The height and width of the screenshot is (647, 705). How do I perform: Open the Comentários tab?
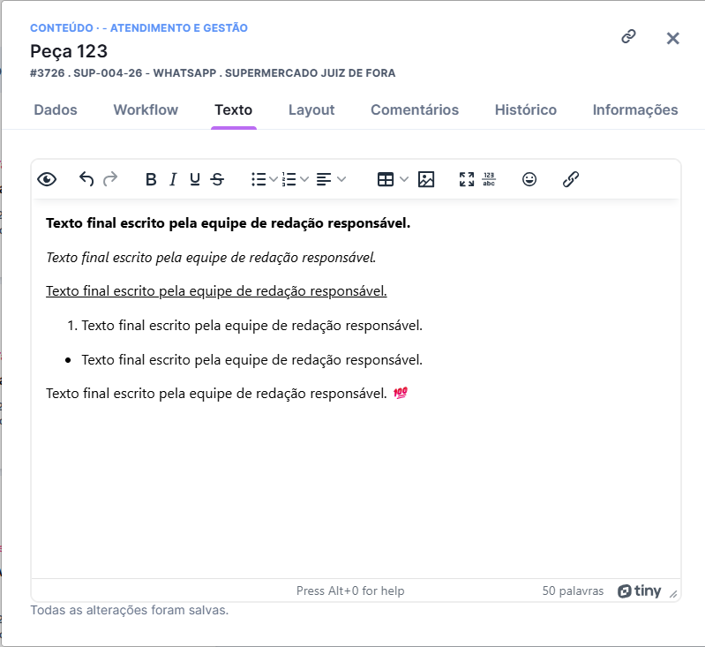415,109
